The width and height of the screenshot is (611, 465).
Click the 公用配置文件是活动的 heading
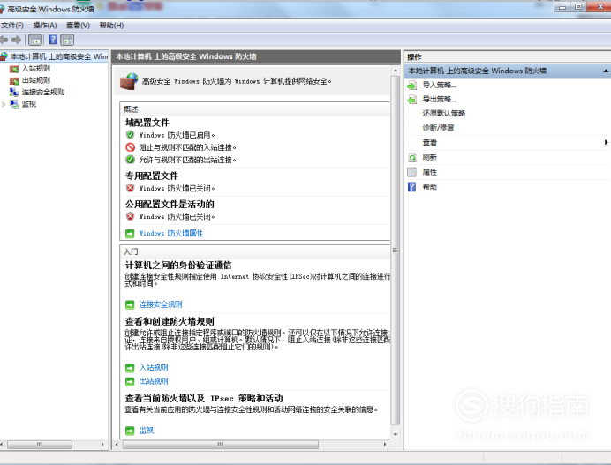(x=170, y=205)
